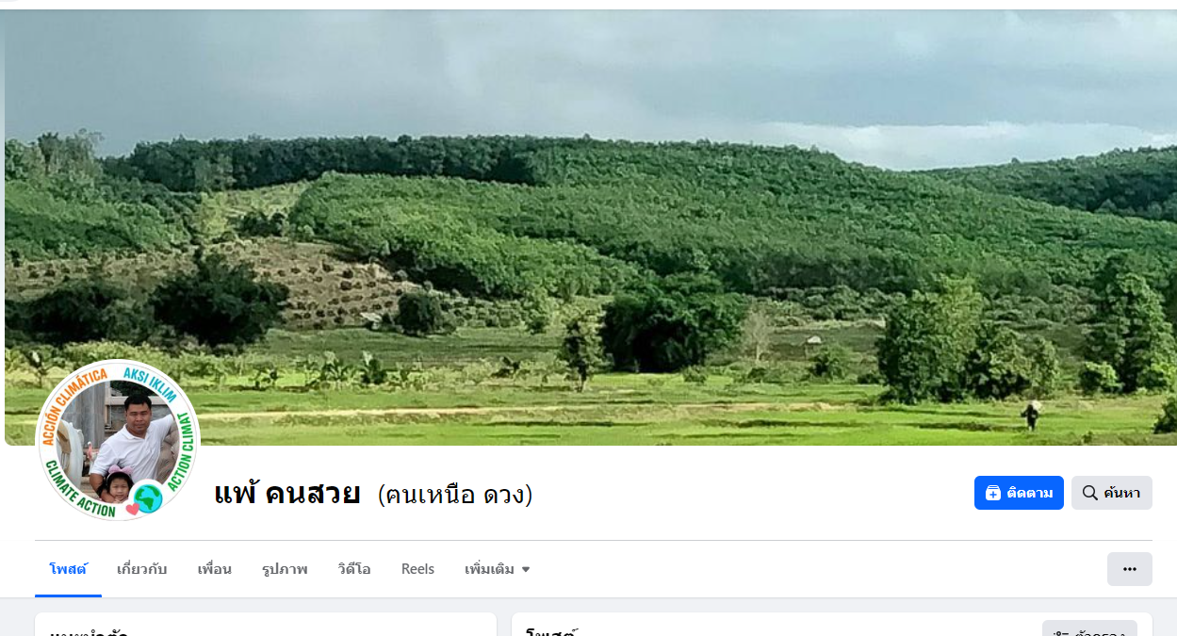Click the โพสต์ heading in the right card
This screenshot has height=636, width=1177.
click(x=551, y=631)
